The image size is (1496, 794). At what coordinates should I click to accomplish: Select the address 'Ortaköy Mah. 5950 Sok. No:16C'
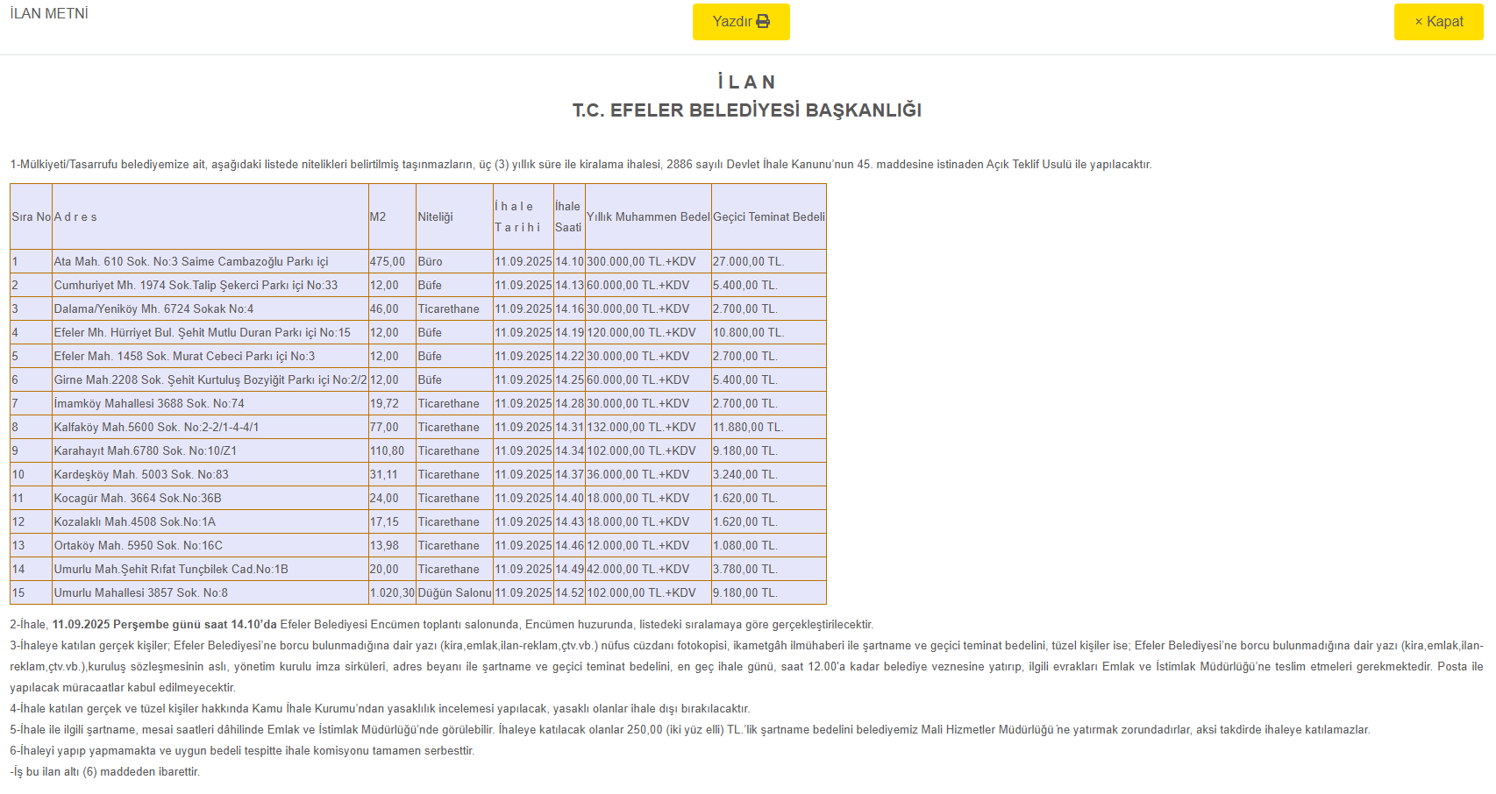[139, 546]
